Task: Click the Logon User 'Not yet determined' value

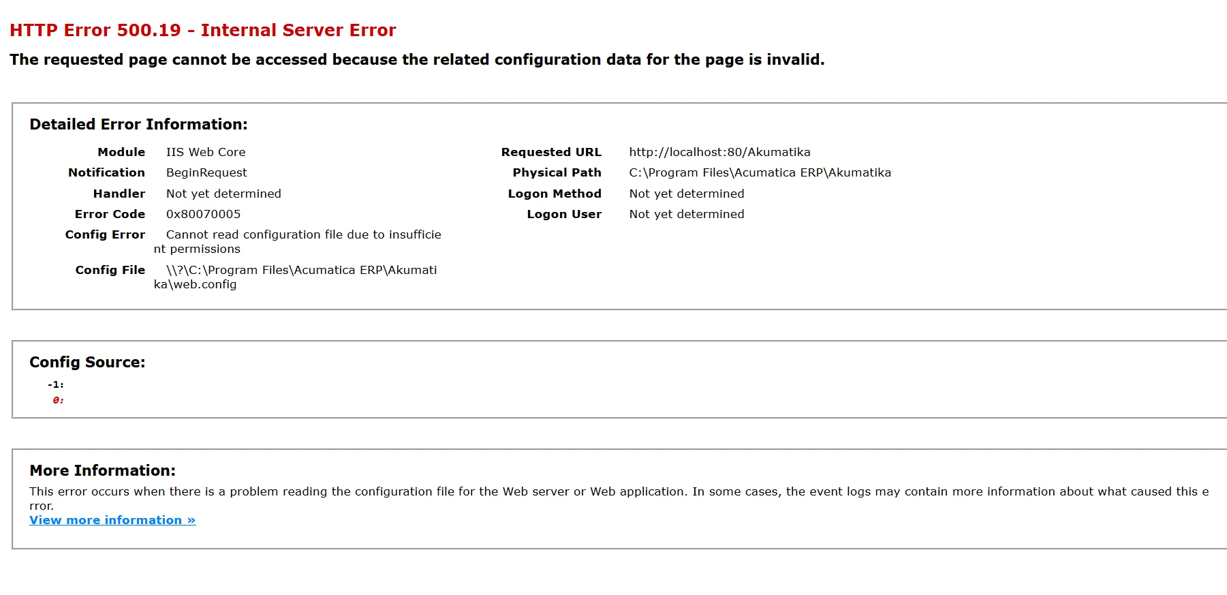Action: (x=687, y=214)
